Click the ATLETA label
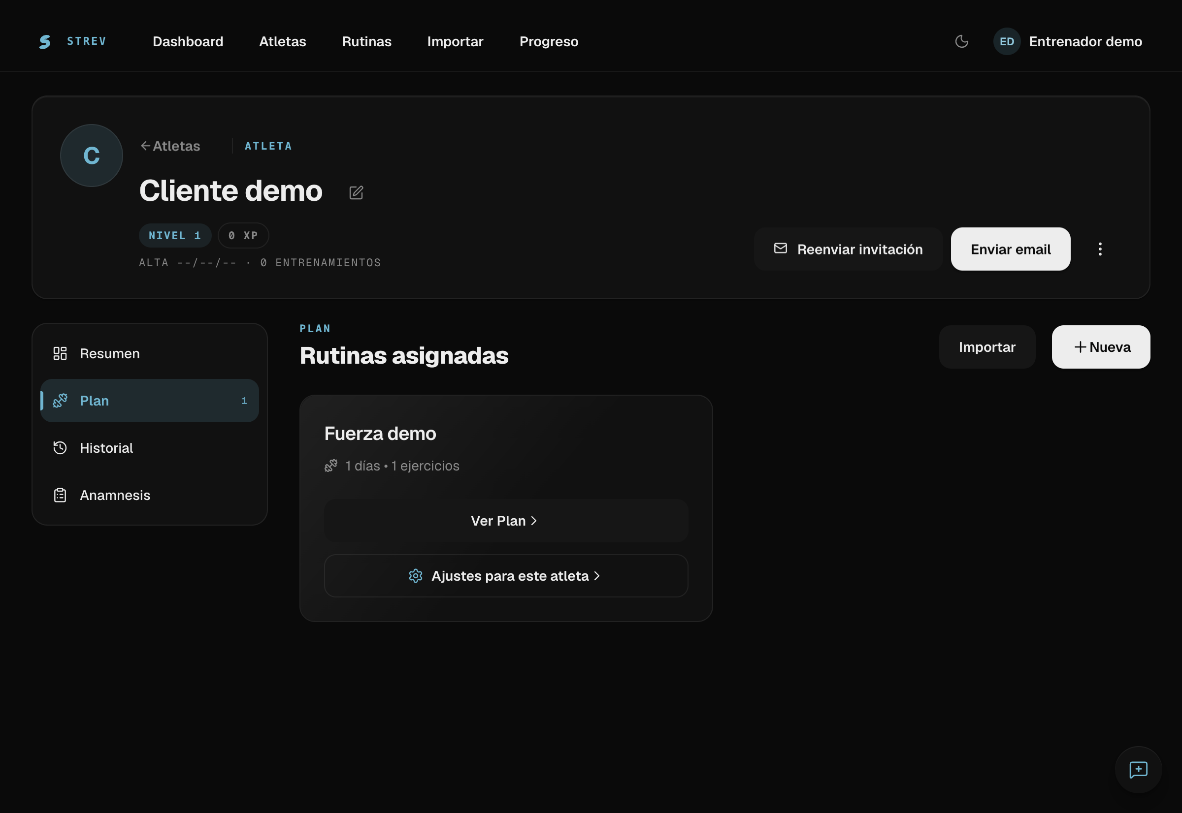1182x813 pixels. pyautogui.click(x=268, y=146)
